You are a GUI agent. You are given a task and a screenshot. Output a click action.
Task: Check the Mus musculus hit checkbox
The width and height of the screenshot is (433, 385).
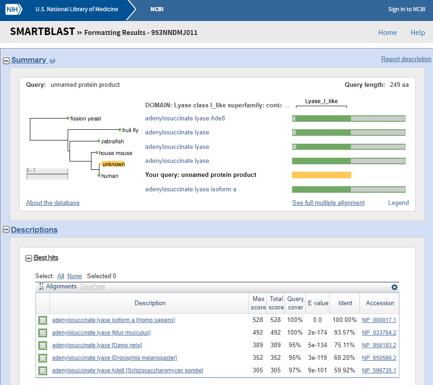(x=42, y=333)
